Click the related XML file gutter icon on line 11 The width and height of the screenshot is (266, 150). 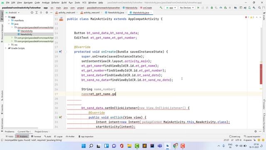click(x=61, y=19)
